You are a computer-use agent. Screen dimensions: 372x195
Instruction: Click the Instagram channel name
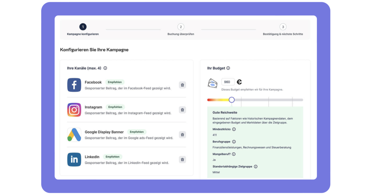click(x=93, y=107)
